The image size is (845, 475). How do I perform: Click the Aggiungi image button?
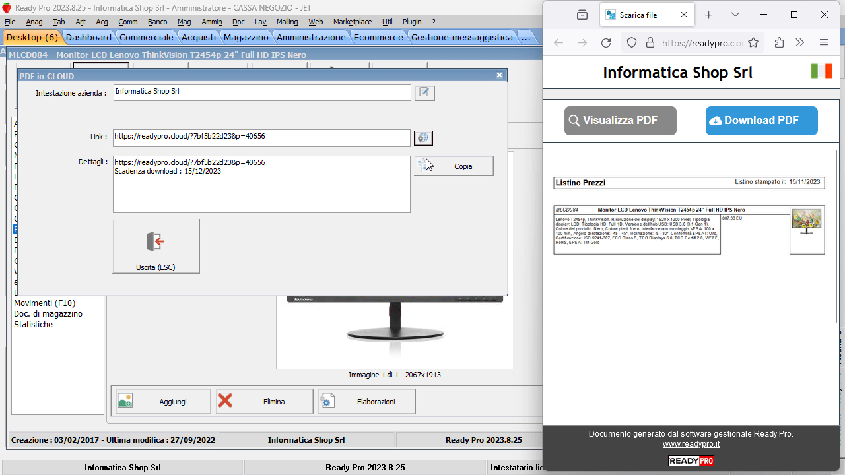(163, 401)
